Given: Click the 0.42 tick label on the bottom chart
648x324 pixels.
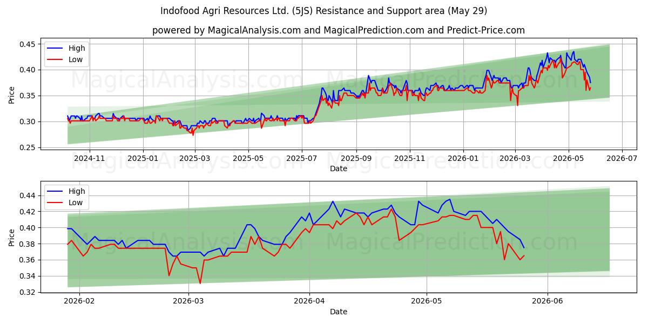Looking at the screenshot, I should click(x=28, y=212).
